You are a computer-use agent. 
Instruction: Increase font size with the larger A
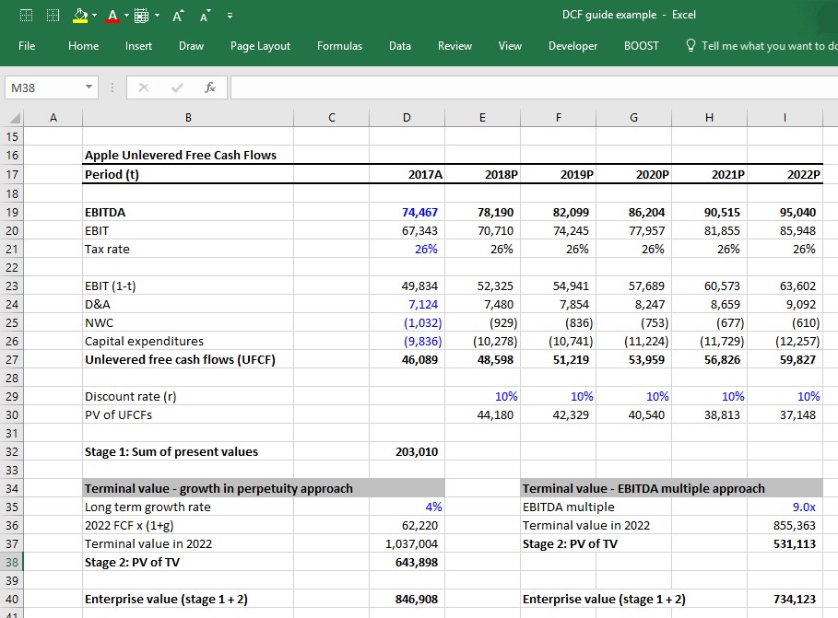click(x=178, y=16)
